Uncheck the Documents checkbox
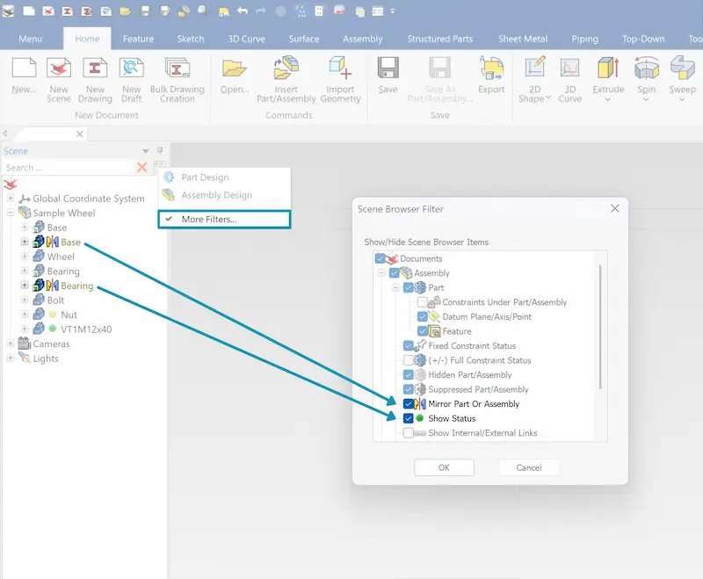The image size is (703, 579). click(380, 258)
